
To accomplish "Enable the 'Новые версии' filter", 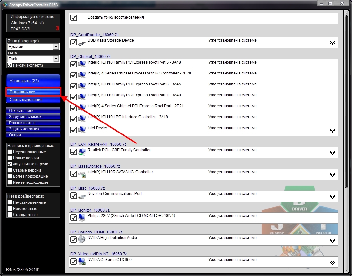I will pyautogui.click(x=10, y=158).
